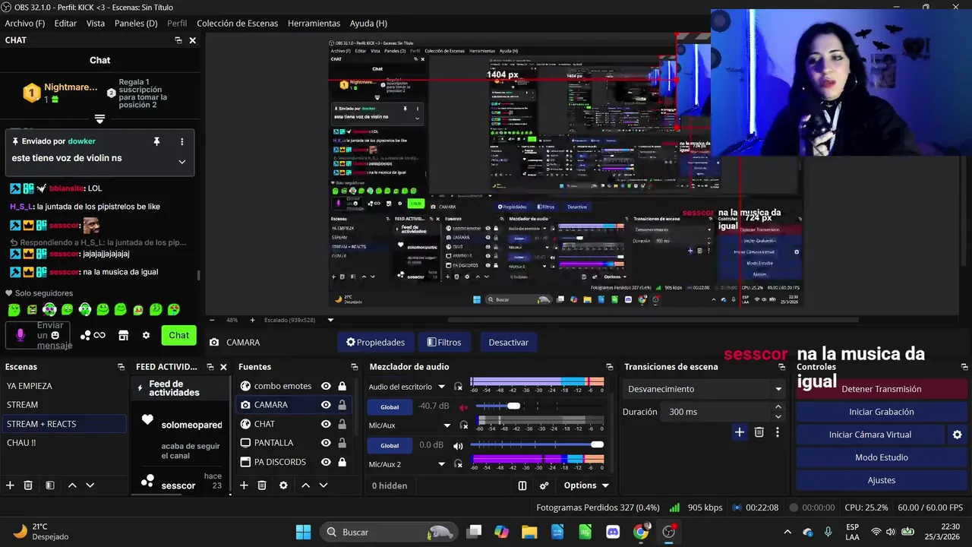Move selected source up in Fuentes
This screenshot has width=972, height=547.
point(305,485)
